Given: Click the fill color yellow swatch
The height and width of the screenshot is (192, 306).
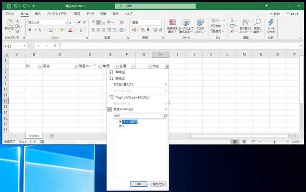Looking at the screenshot, I should pos(62,30).
